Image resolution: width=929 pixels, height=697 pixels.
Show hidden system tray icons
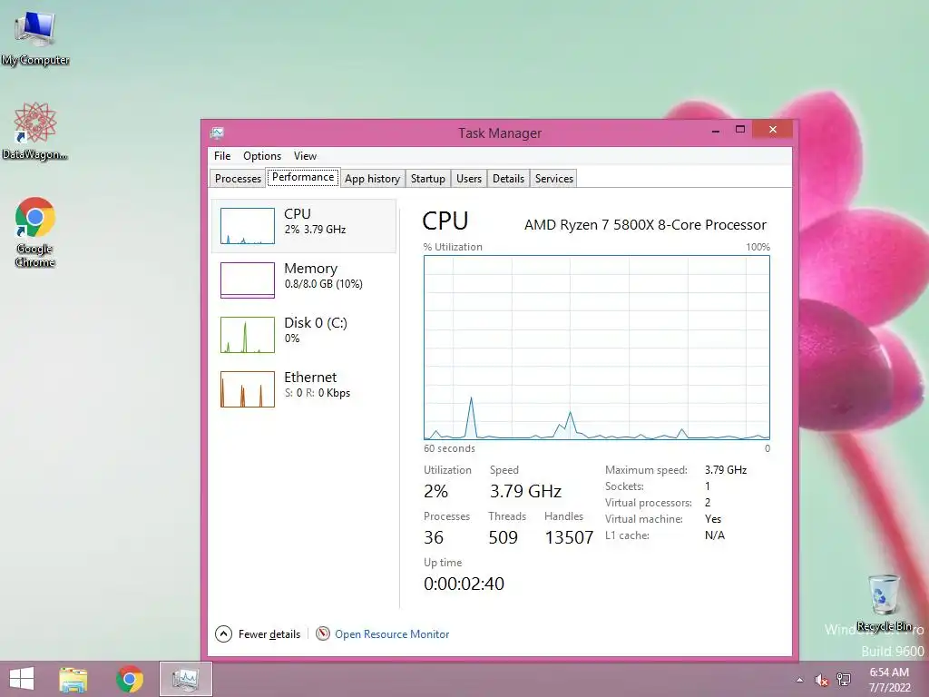pos(799,680)
